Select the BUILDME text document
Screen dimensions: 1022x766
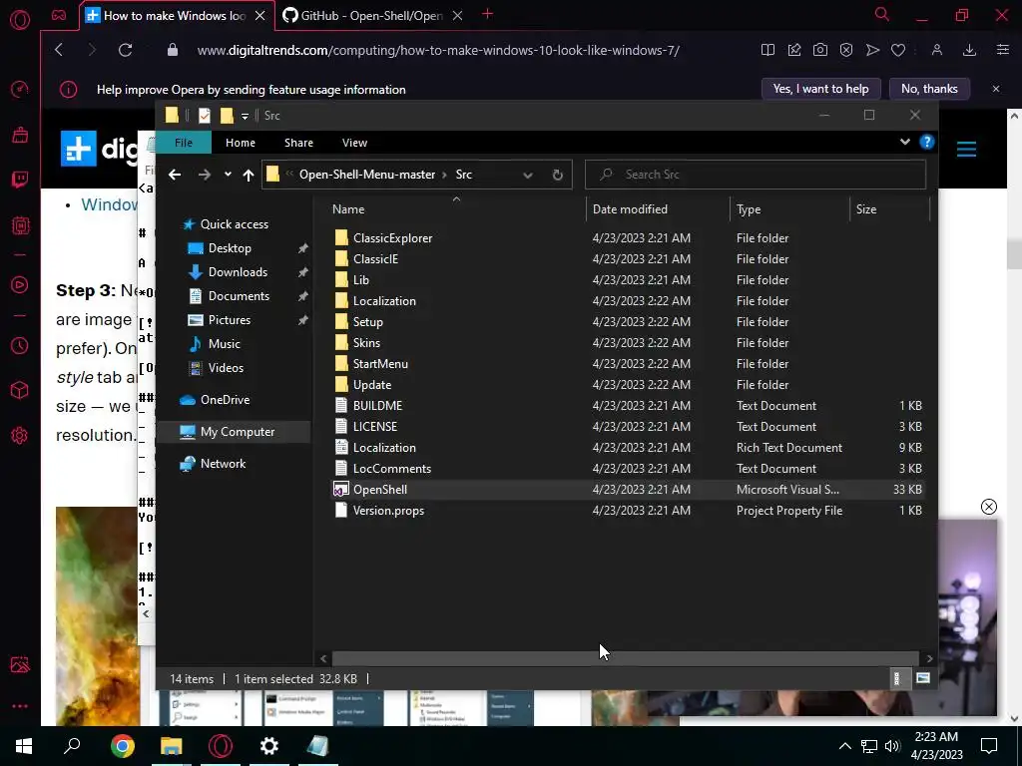pyautogui.click(x=377, y=406)
